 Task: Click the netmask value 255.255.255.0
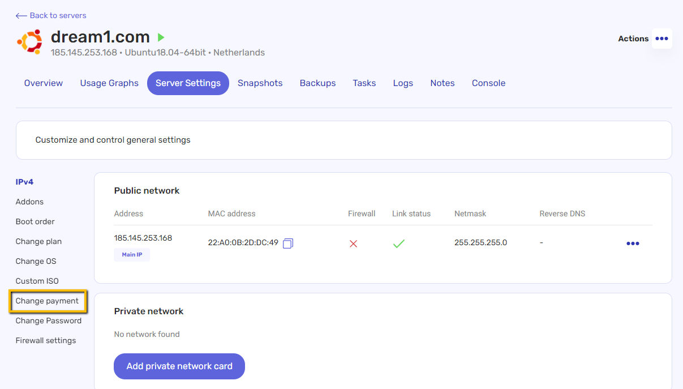coord(480,242)
